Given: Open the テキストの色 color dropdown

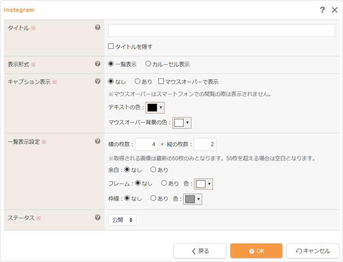Looking at the screenshot, I should [x=155, y=108].
